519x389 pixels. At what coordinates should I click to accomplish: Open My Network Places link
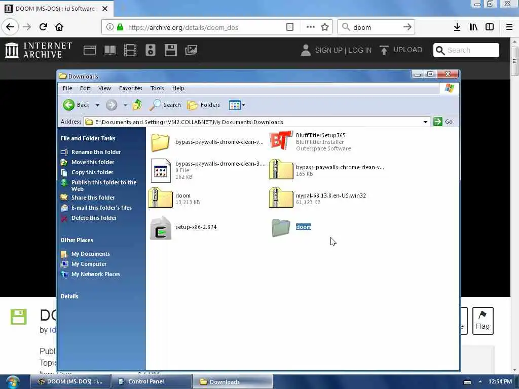tap(96, 274)
